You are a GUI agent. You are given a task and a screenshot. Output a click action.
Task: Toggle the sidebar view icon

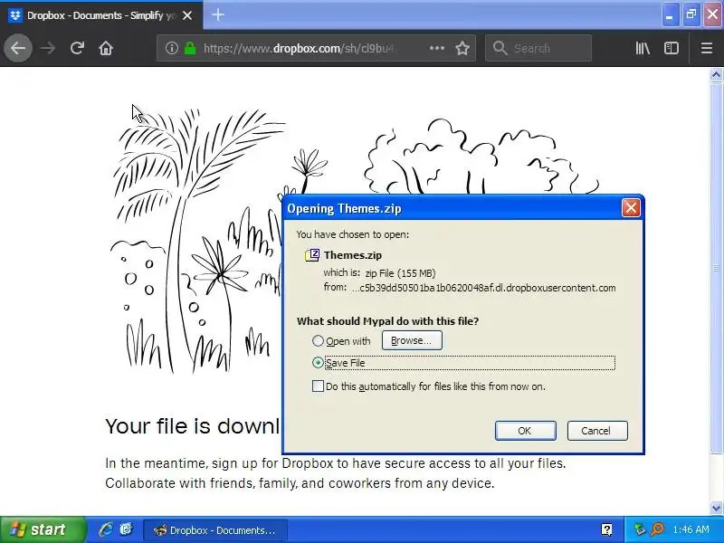coord(671,48)
